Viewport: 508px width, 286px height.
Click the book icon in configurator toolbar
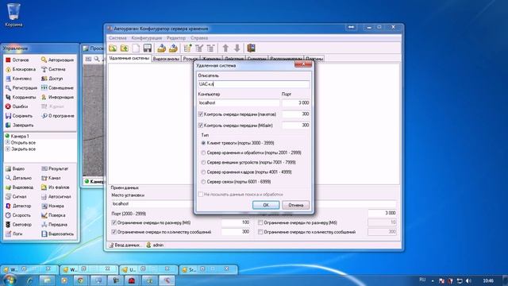click(251, 48)
